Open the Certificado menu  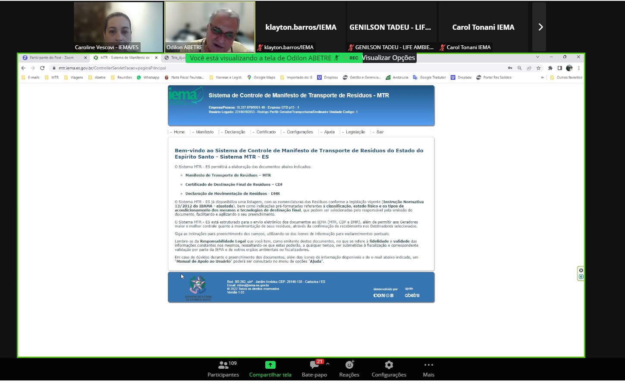[264, 132]
